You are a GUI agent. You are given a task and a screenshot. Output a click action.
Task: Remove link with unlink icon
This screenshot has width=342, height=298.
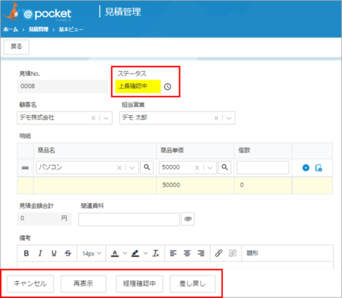point(233,254)
